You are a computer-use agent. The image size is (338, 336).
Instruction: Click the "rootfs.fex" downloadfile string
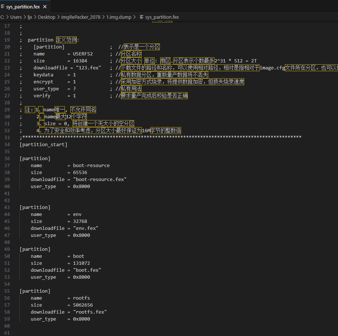click(90, 312)
